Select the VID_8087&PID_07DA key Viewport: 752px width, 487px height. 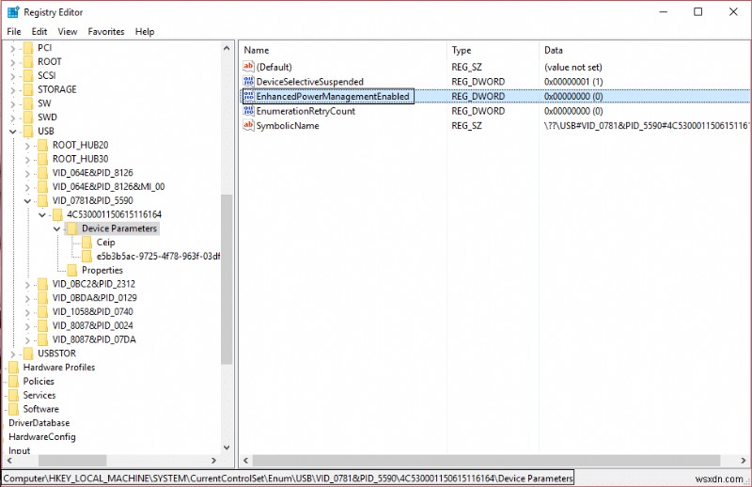point(94,339)
